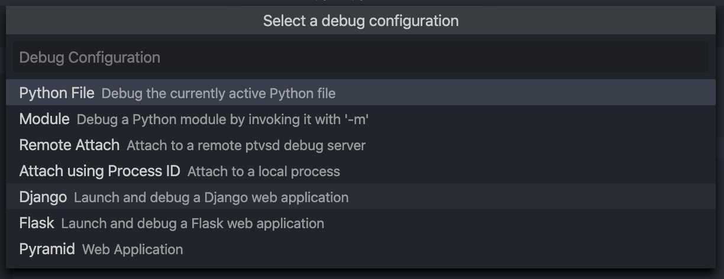Click the Debug Configuration search field
This screenshot has height=279, width=724.
pos(361,57)
